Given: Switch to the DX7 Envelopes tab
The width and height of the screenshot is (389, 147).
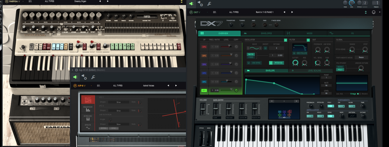Looking at the screenshot, I should pos(262,34).
